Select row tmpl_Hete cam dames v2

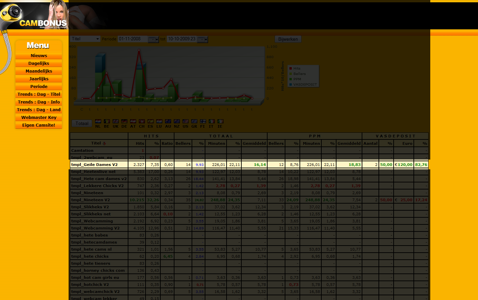pyautogui.click(x=249, y=179)
